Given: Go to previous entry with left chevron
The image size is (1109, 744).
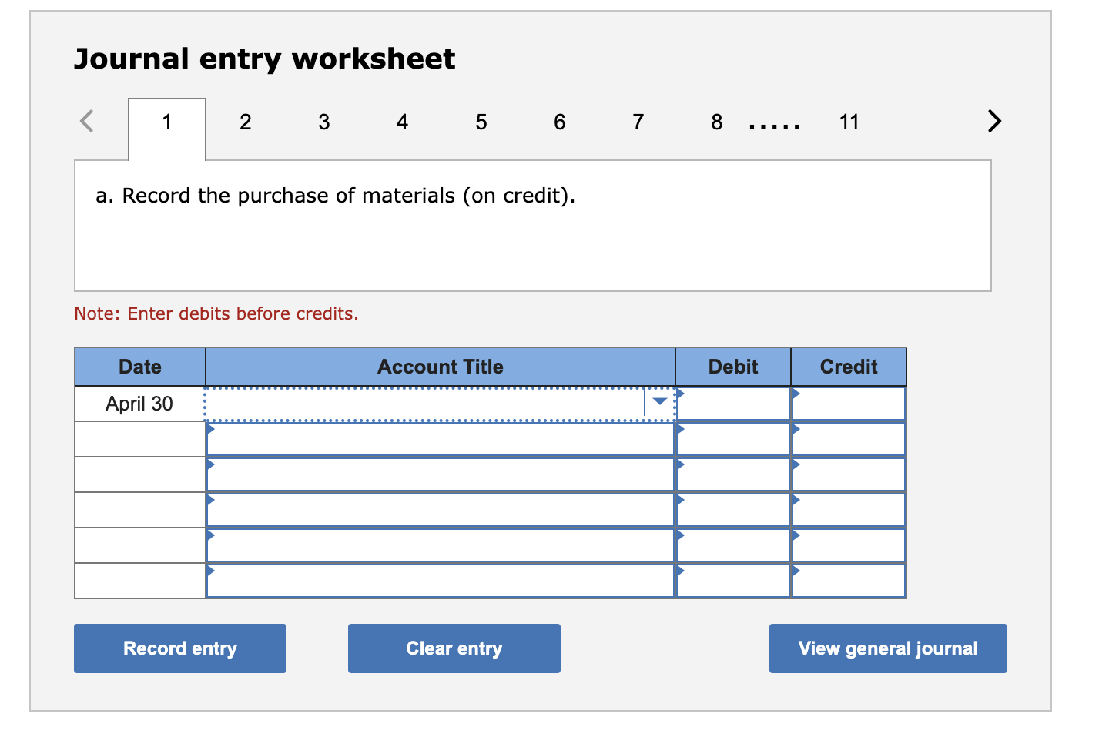Looking at the screenshot, I should (87, 121).
